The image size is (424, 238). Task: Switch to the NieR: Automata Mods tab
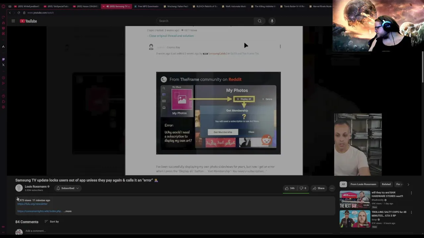point(234,6)
